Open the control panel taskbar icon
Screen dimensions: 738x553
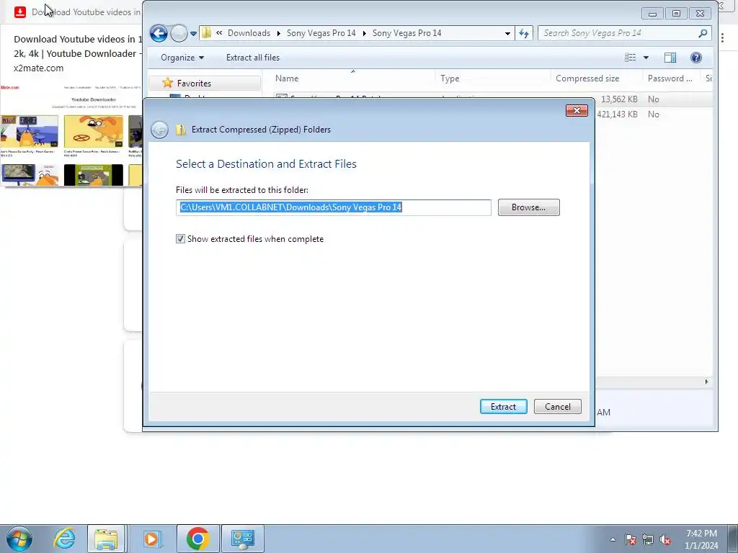(x=243, y=539)
